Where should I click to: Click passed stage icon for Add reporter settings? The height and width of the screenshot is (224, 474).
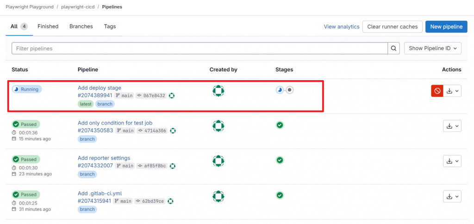click(x=280, y=160)
